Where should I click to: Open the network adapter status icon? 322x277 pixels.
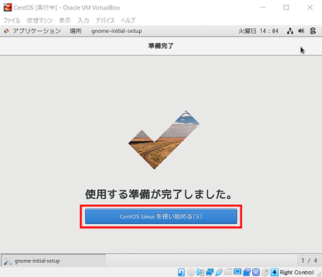point(210,272)
